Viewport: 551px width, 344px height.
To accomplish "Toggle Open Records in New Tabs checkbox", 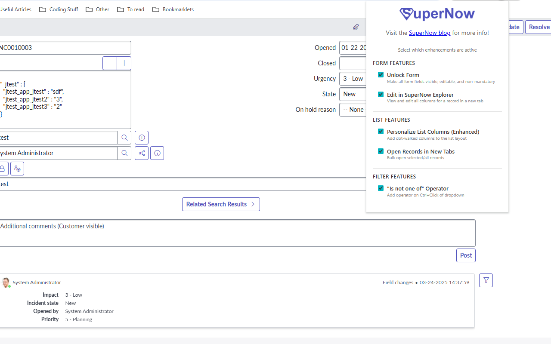I will [381, 151].
